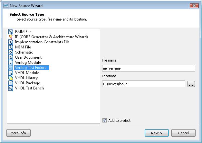Click the Schematic source type icon
The image size is (202, 143).
[x=11, y=52]
